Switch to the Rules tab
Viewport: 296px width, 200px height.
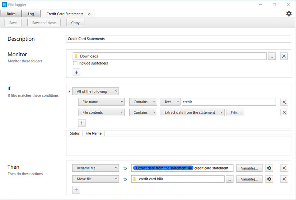[x=11, y=14]
